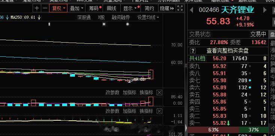
Task: Click 查看完整档买卖盘 link
Action: (227, 51)
